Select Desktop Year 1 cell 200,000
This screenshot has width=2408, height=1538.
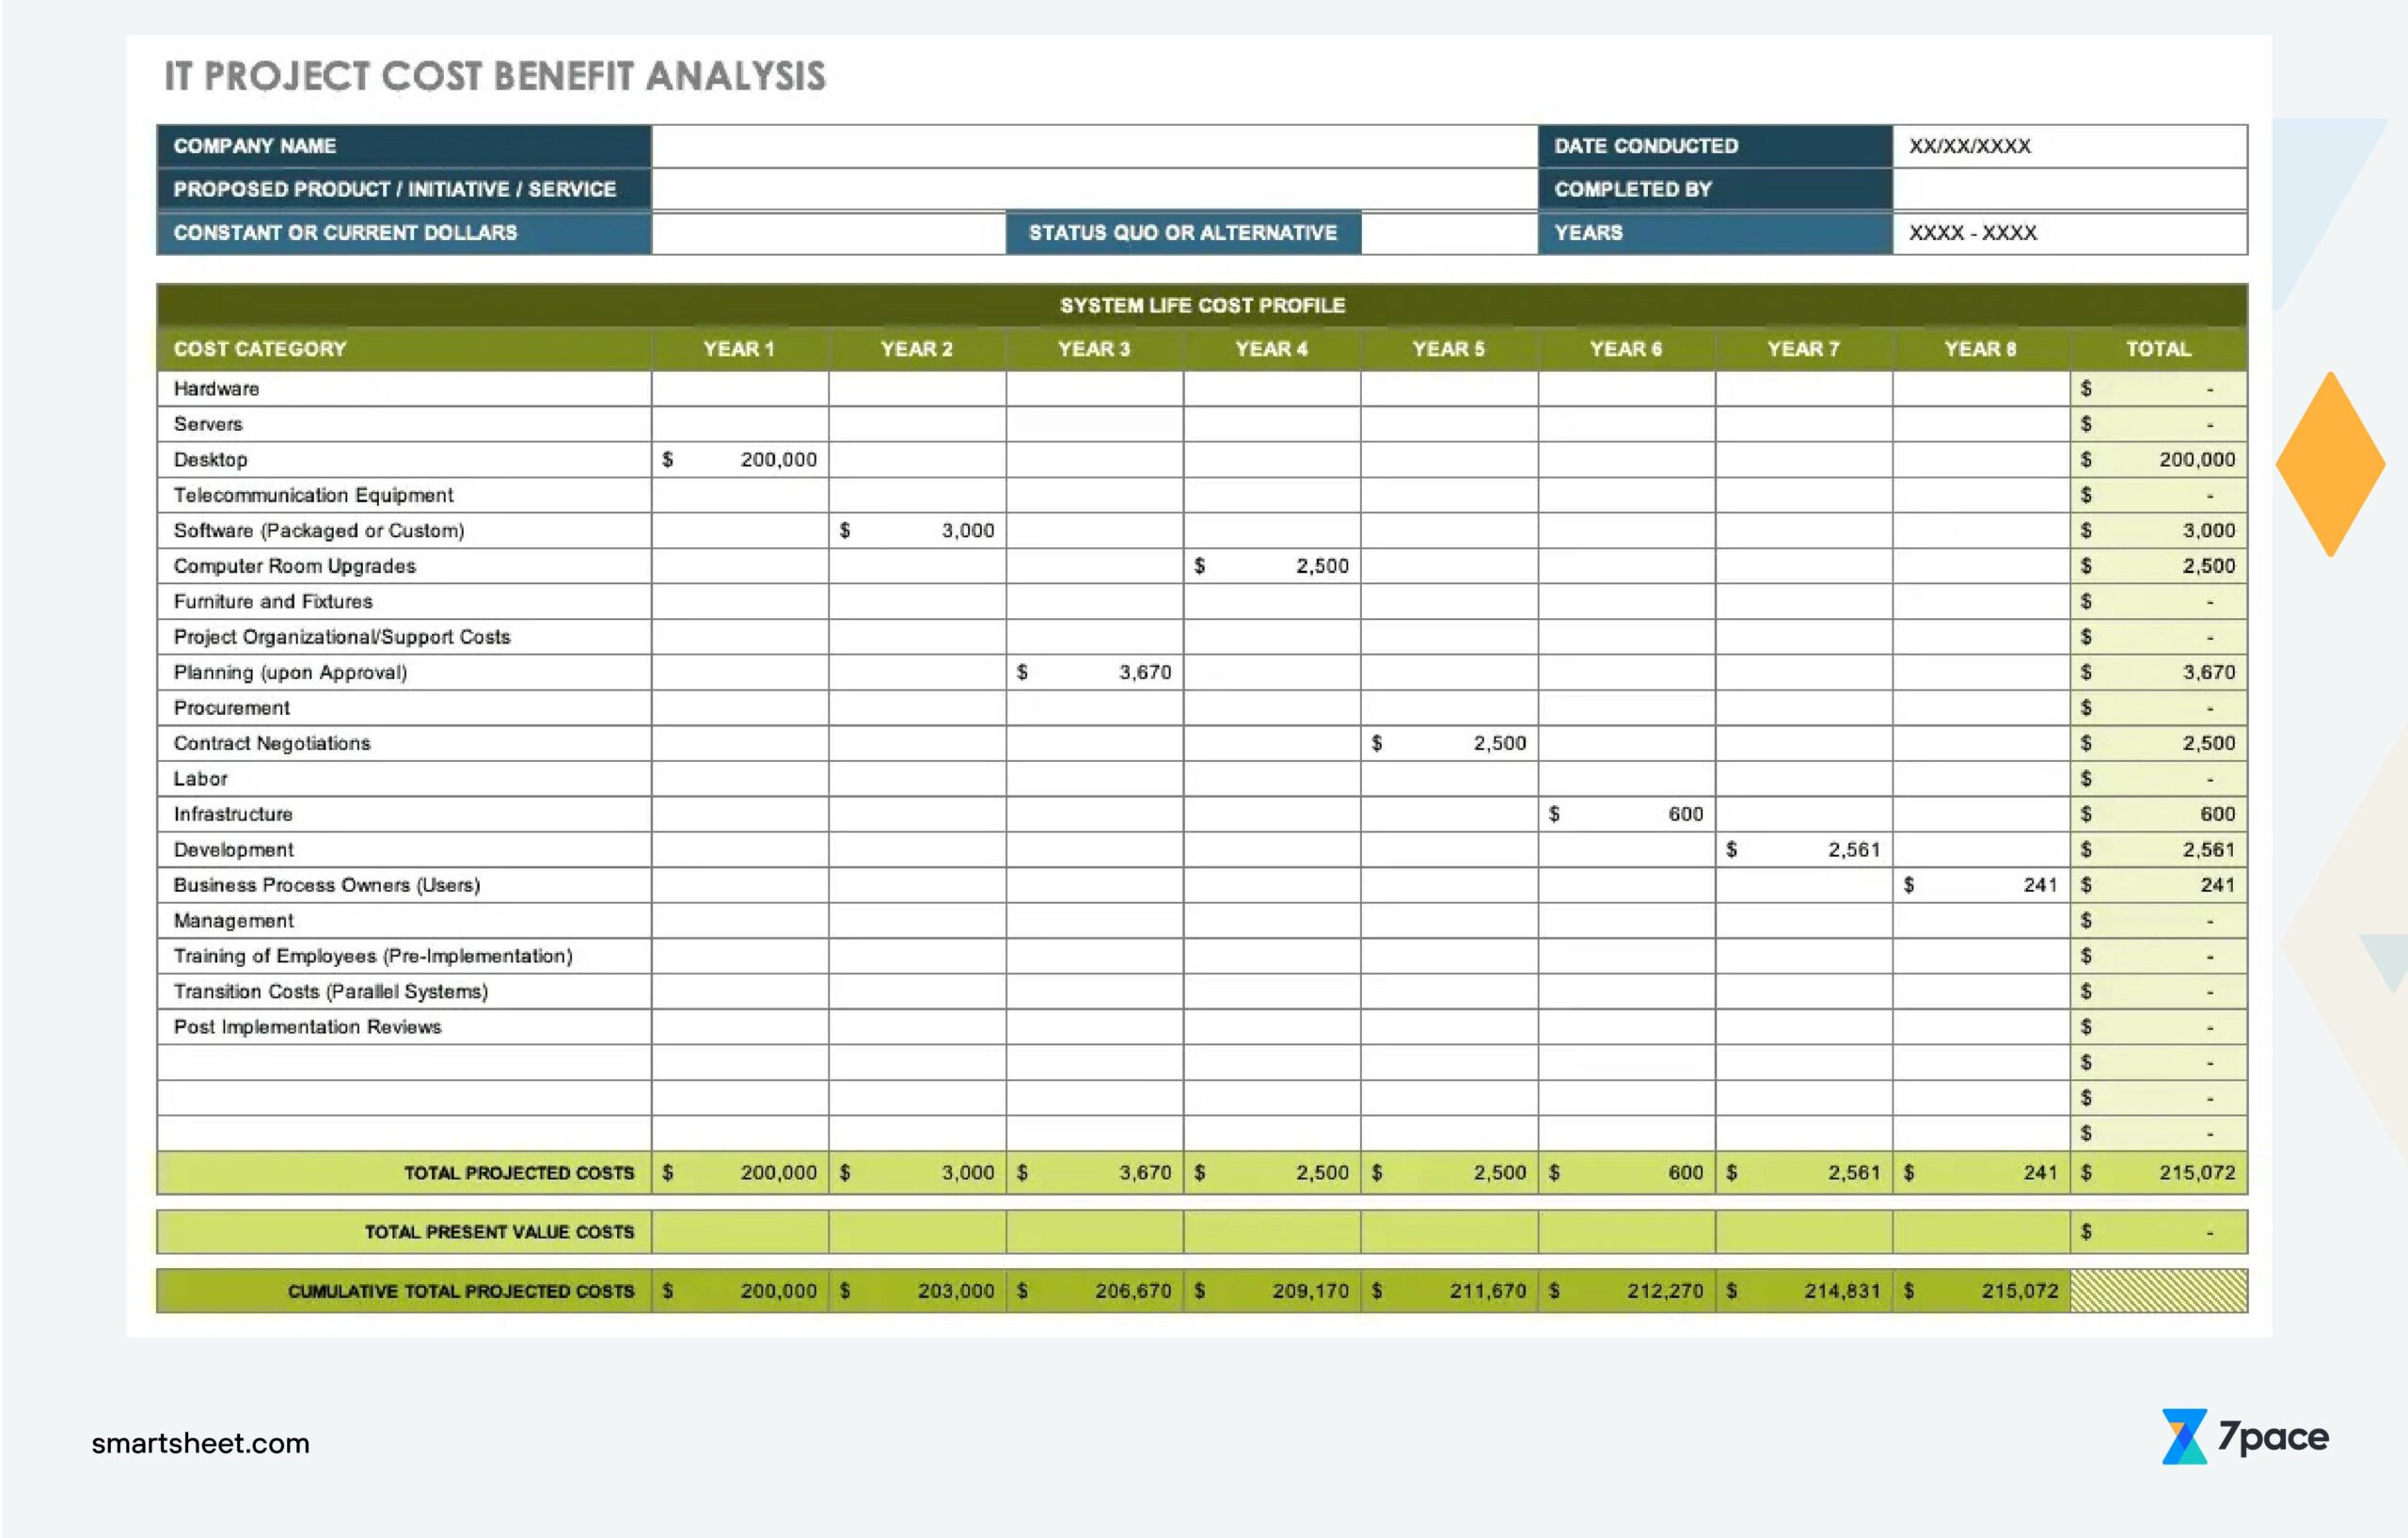[740, 460]
